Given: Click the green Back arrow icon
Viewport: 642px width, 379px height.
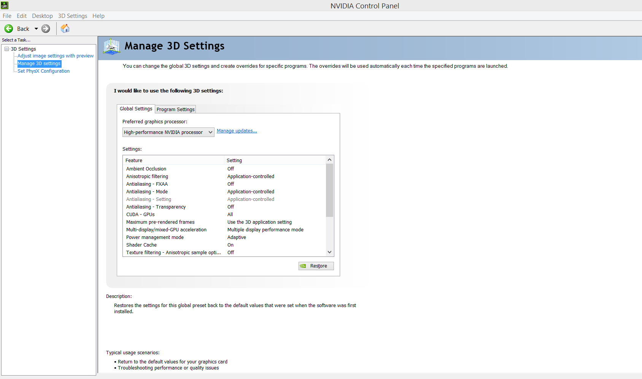Looking at the screenshot, I should click(x=9, y=29).
